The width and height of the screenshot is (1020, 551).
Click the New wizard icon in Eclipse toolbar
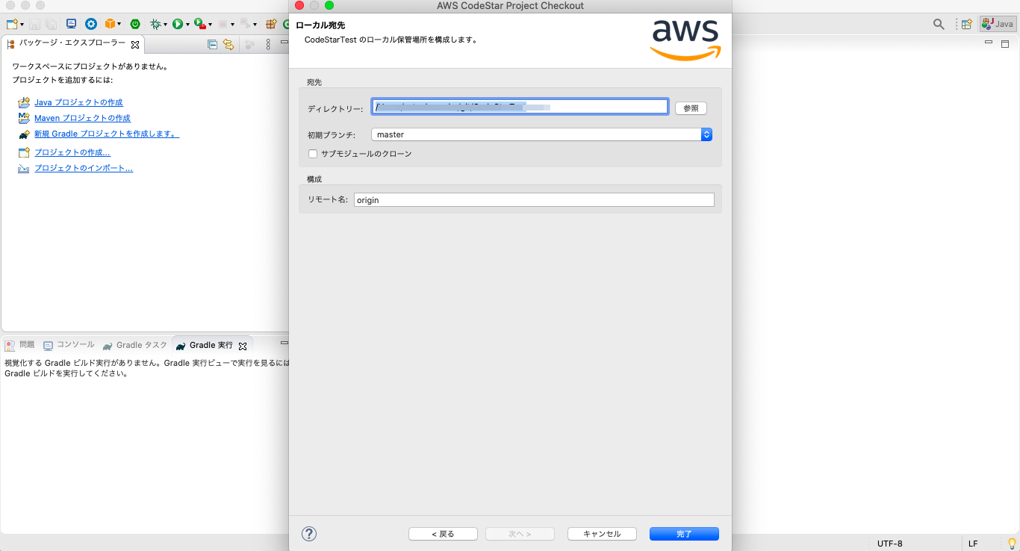tap(11, 24)
